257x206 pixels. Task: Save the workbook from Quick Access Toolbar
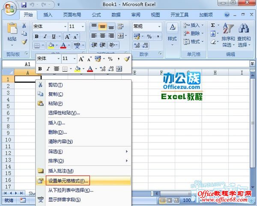point(24,5)
